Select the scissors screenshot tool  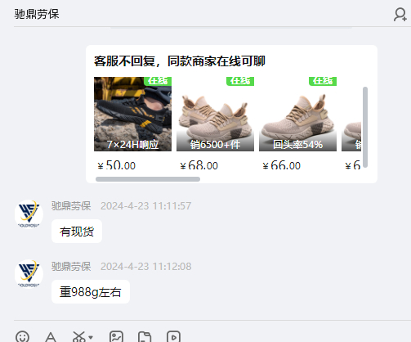pyautogui.click(x=78, y=337)
